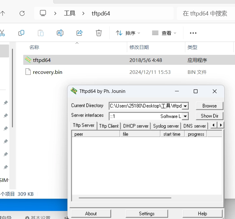Switch to the Syslog server tab
Viewport: 235px width, 219px height.
[x=166, y=126]
